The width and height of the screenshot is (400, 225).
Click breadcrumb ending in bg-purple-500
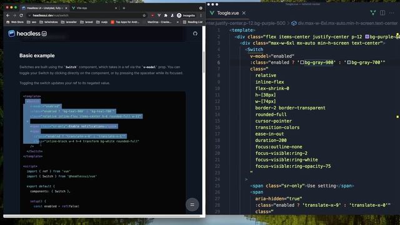[x=246, y=23]
